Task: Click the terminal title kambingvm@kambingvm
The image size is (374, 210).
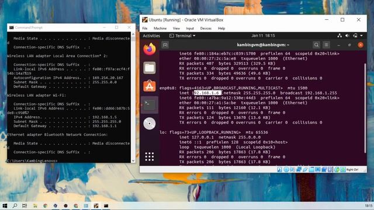Action: point(263,45)
